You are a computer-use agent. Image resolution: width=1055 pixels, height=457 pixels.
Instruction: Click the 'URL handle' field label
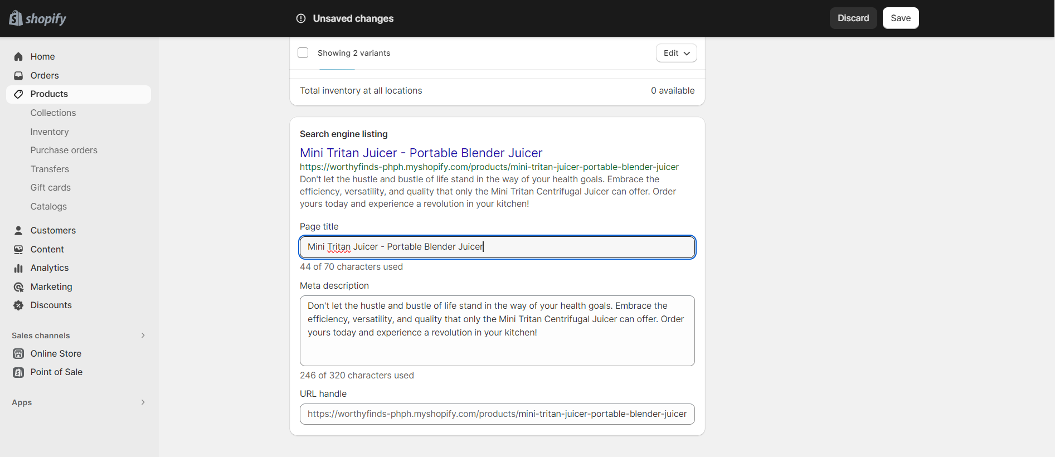323,394
